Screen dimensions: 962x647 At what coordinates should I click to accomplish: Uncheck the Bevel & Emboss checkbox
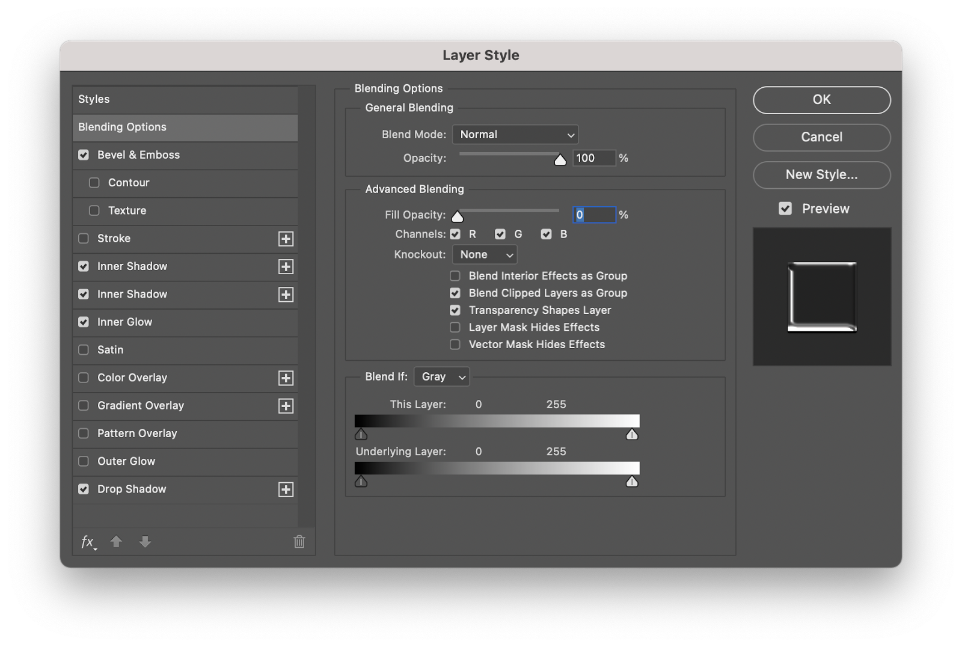[84, 155]
